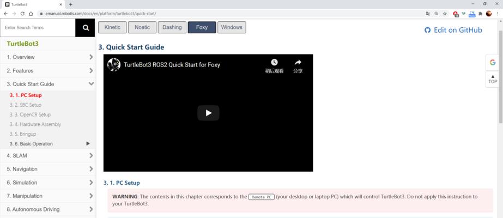The image size is (503, 218).
Task: Bookmark this page with the star
Action: click(x=445, y=14)
